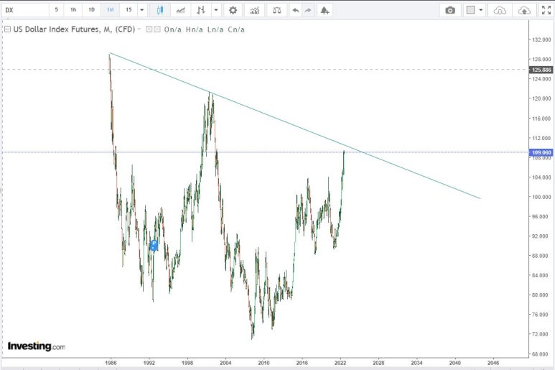The image size is (555, 370).
Task: Select the 1h timeframe
Action: pyautogui.click(x=73, y=10)
